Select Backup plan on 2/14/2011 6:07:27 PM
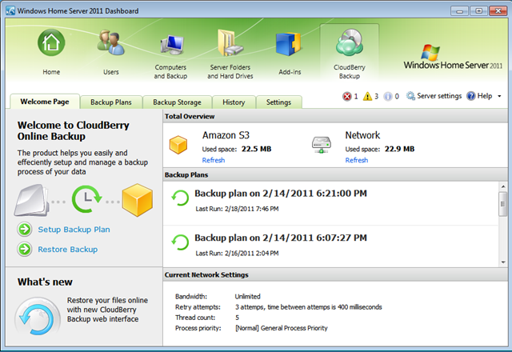Image resolution: width=512 pixels, height=352 pixels. point(281,238)
